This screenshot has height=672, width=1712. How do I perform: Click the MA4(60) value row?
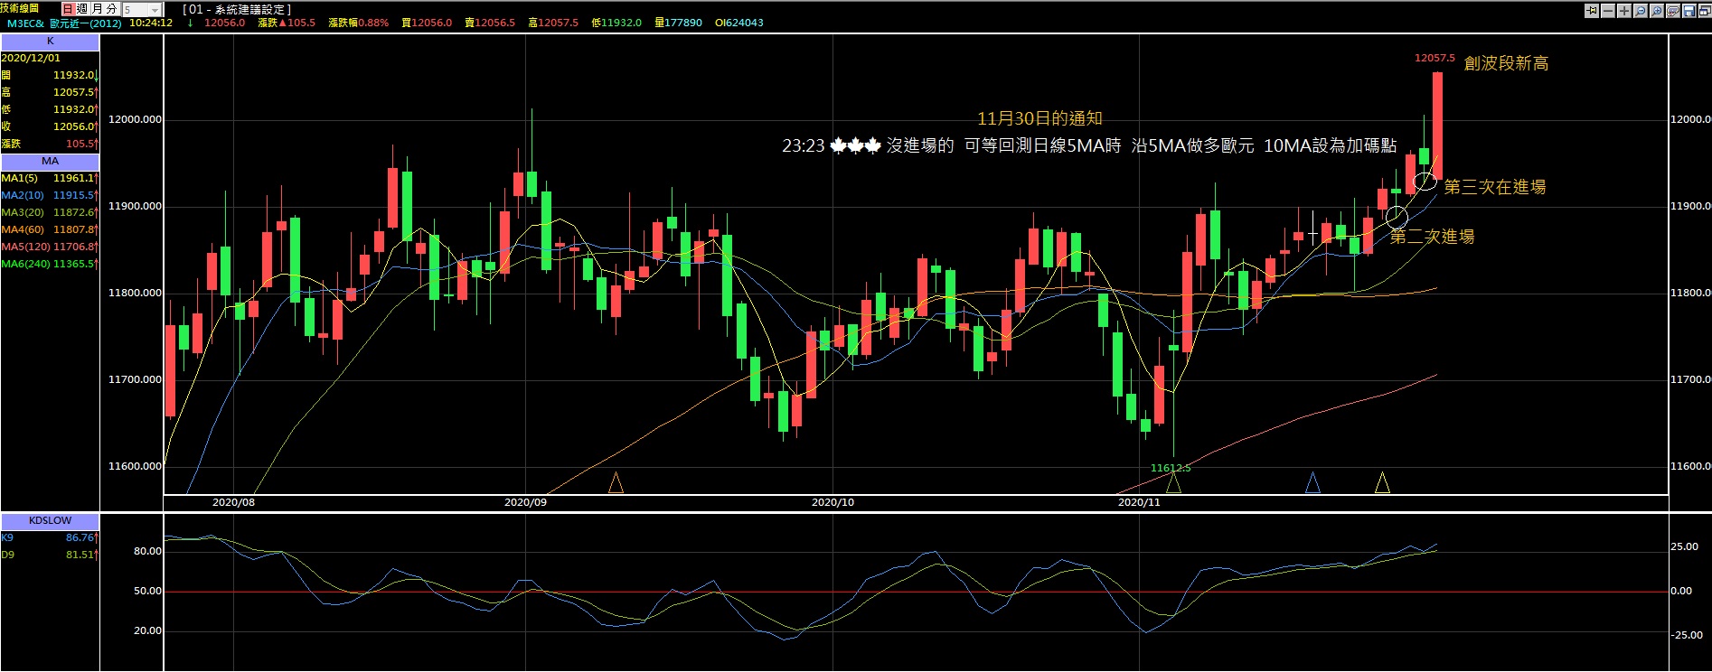pos(50,229)
